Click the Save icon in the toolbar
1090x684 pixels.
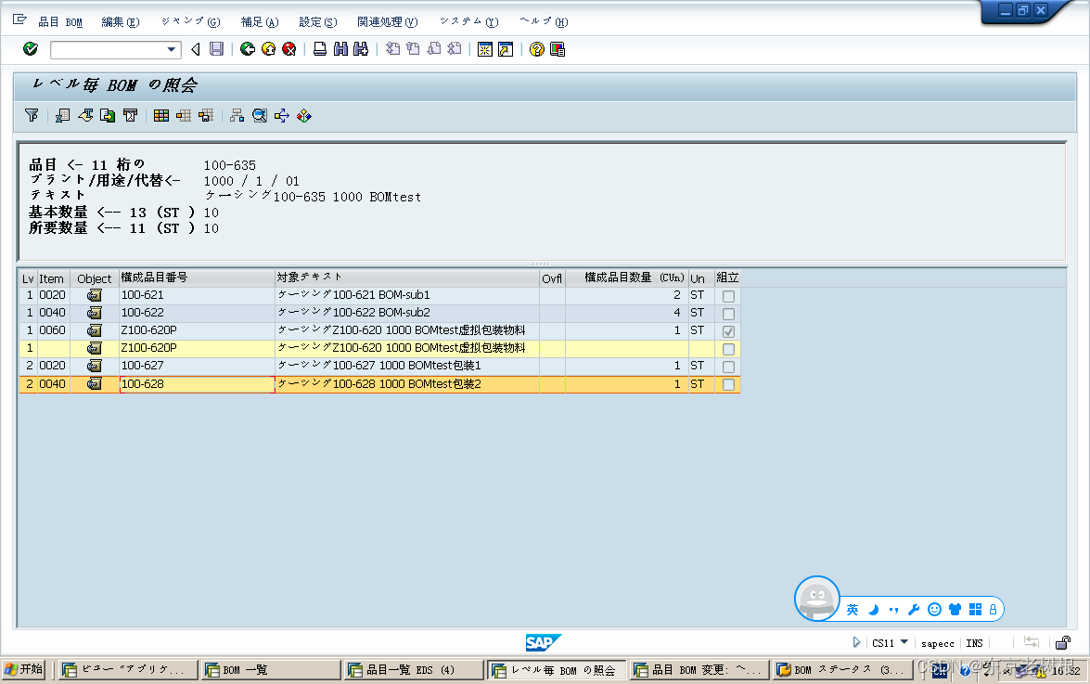(x=215, y=48)
